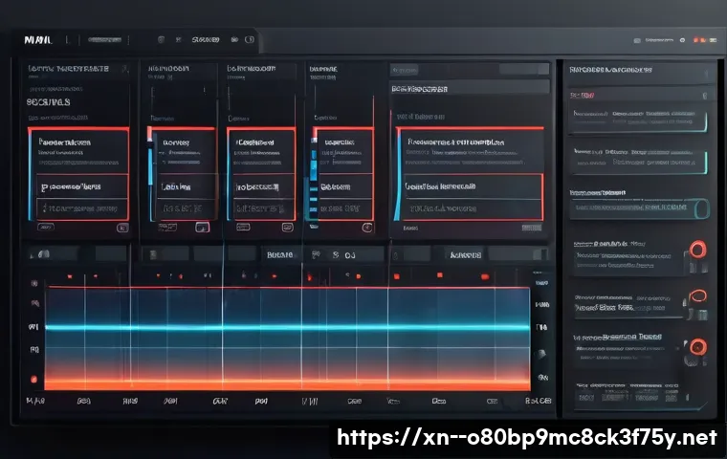This screenshot has height=459, width=727.
Task: Click the highlighted lower row inside the widest red-bordered card
Action: 469,186
